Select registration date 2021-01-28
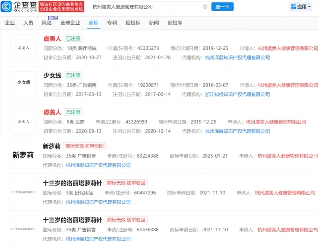 158,58
